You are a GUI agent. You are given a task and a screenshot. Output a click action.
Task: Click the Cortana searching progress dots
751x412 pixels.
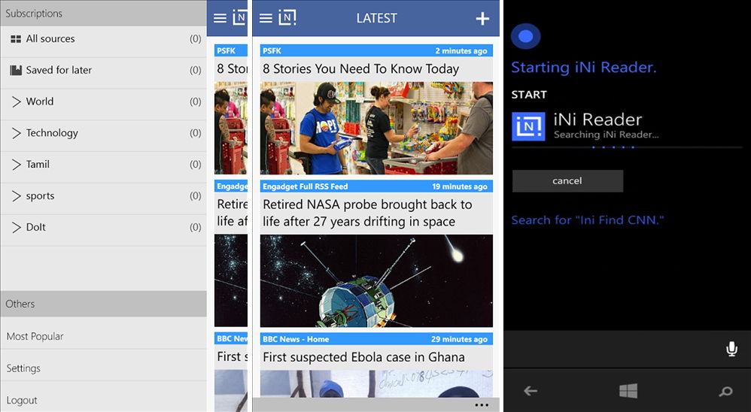coord(613,147)
